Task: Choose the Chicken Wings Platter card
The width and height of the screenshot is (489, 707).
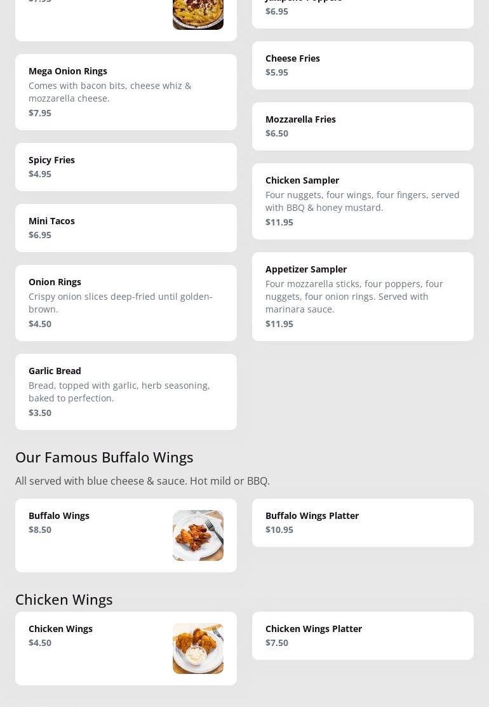Action: [x=363, y=636]
